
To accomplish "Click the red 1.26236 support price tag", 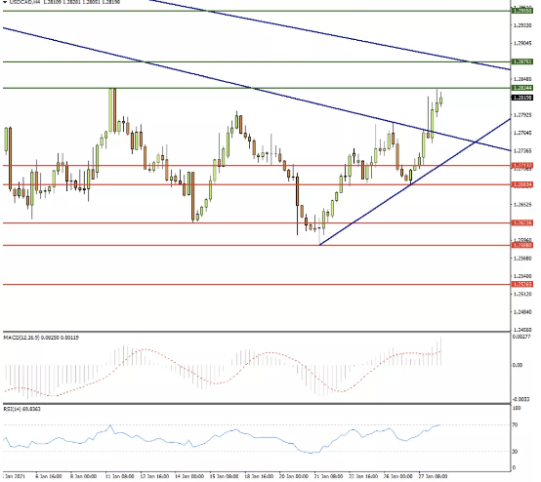I will pos(522,223).
